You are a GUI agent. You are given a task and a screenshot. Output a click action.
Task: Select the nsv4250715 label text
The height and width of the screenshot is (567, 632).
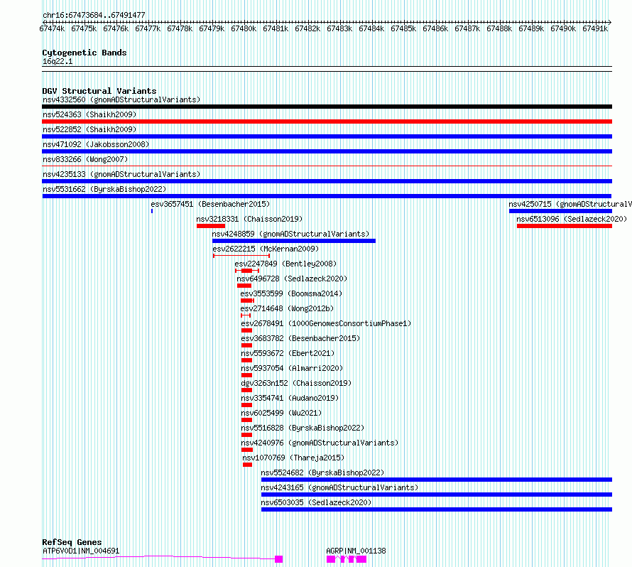(570, 204)
